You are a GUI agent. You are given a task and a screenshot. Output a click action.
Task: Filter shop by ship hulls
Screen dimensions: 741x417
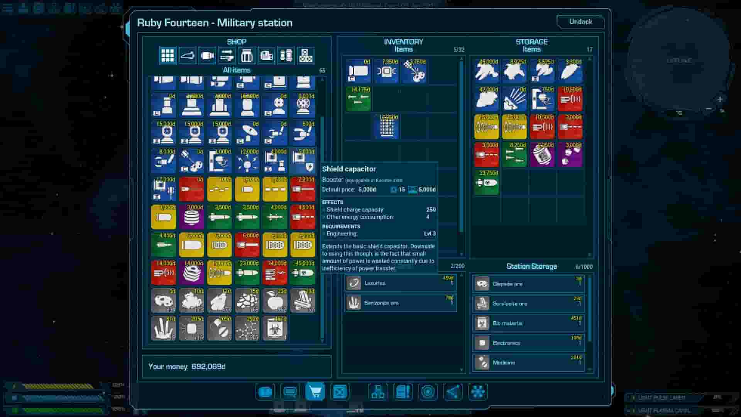[x=187, y=56]
